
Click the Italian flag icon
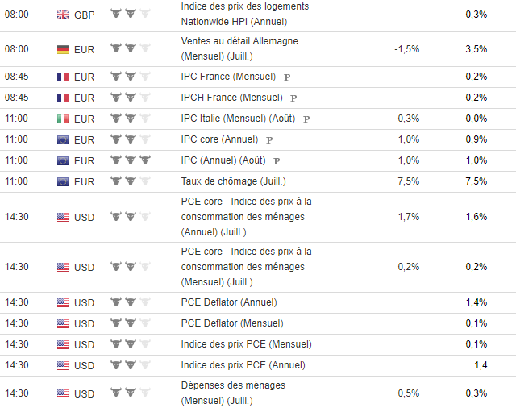tap(63, 119)
